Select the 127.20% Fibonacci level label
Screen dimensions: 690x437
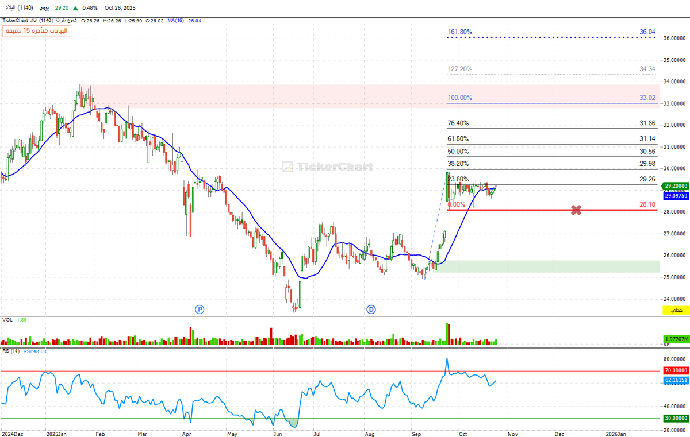click(x=460, y=68)
